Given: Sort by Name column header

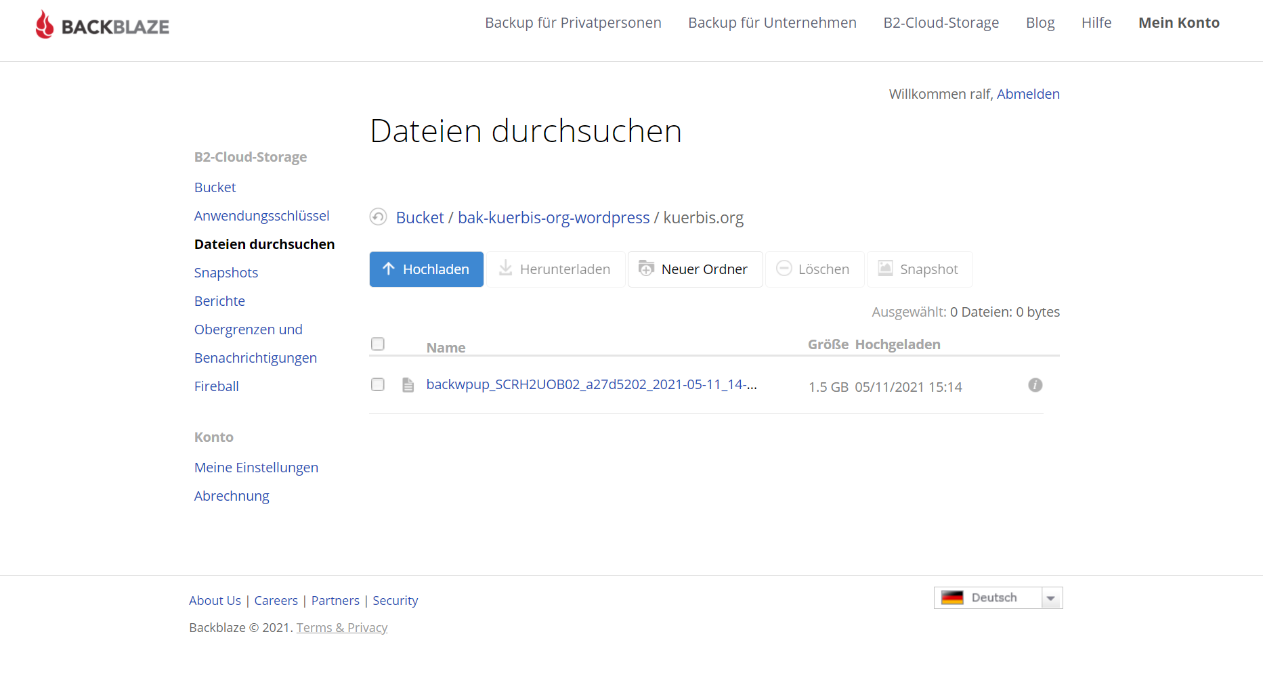Looking at the screenshot, I should point(446,348).
